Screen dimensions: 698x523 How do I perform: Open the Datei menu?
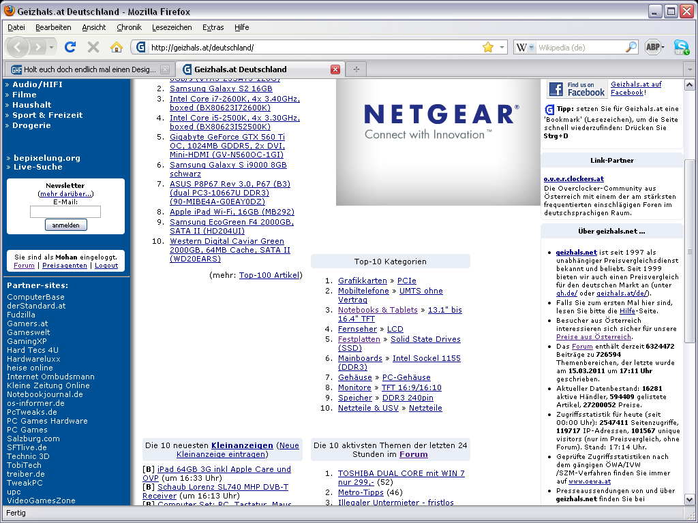(16, 27)
